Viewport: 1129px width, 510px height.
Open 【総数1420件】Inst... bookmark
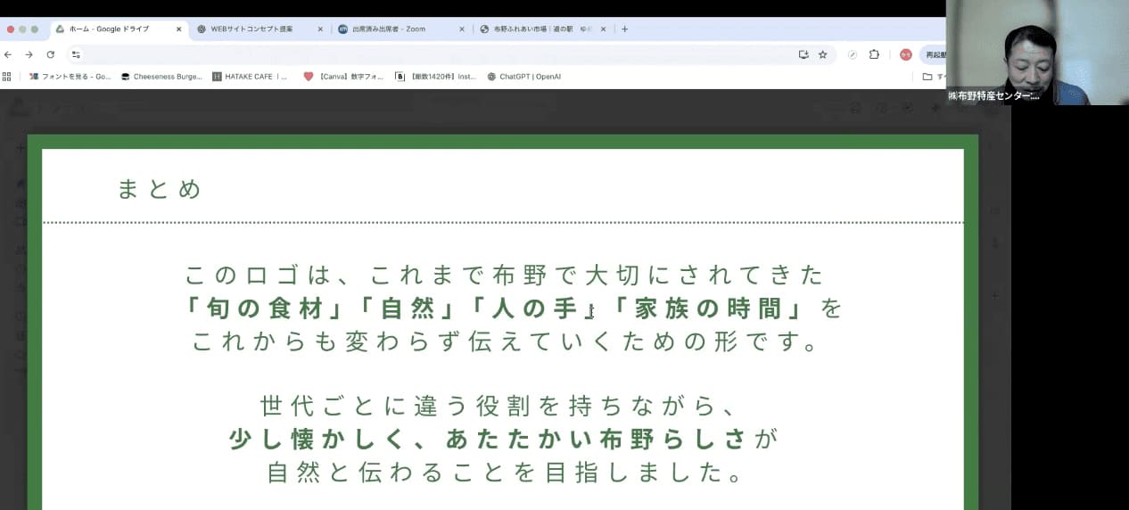click(x=436, y=77)
